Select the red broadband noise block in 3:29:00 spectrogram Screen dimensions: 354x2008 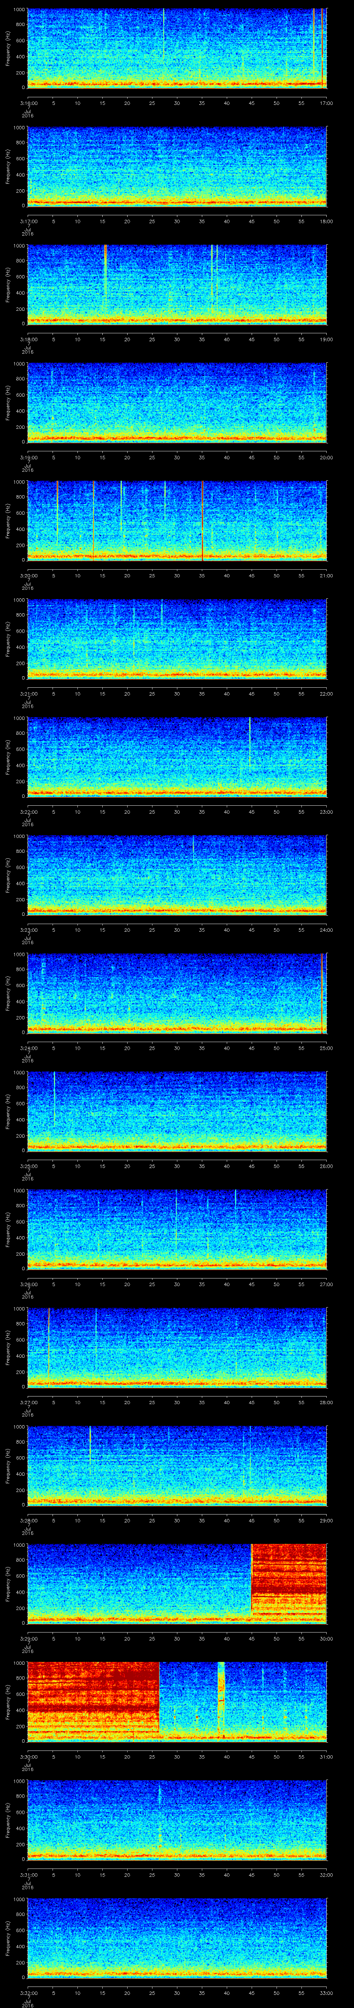pyautogui.click(x=289, y=1580)
